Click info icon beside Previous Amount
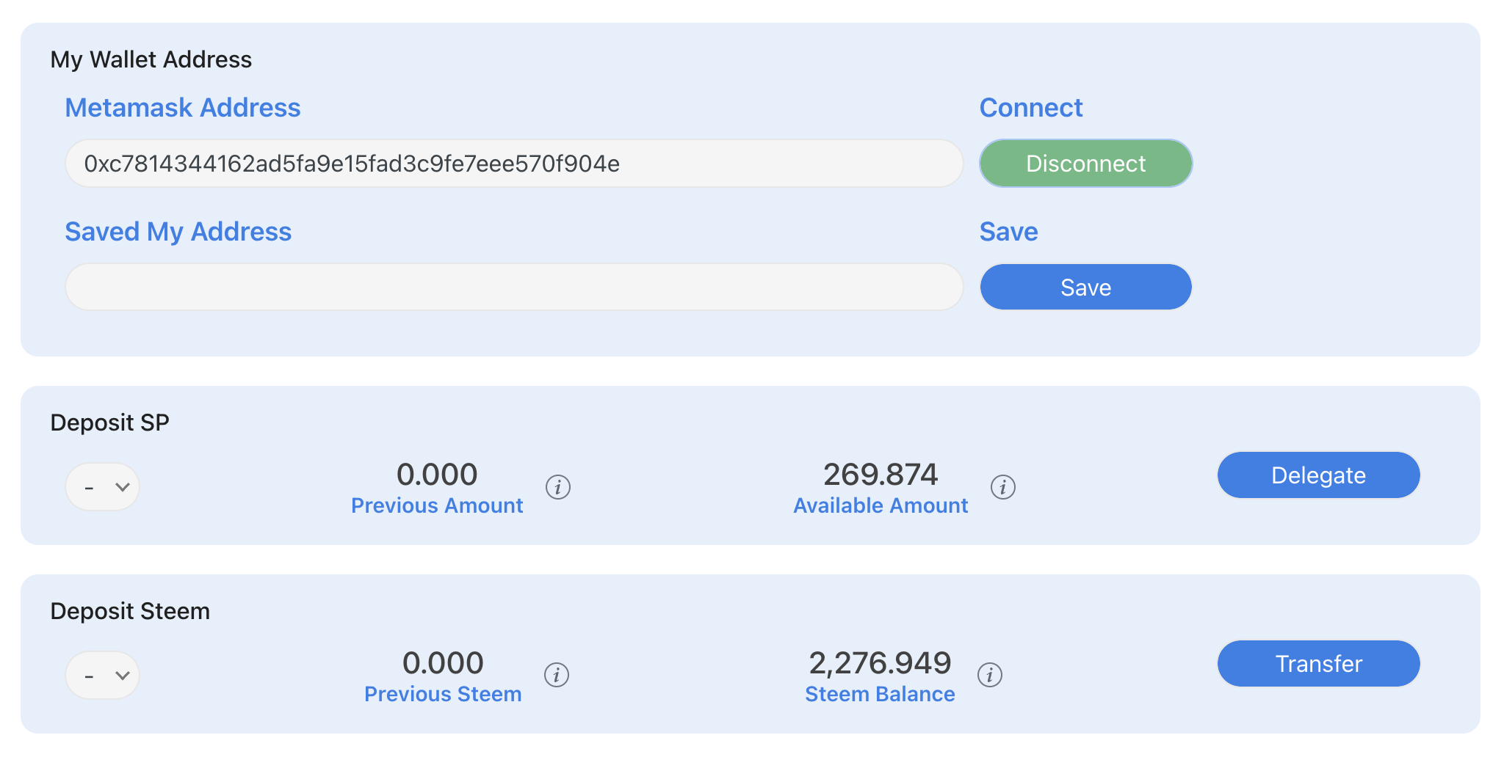The image size is (1504, 757). point(558,487)
